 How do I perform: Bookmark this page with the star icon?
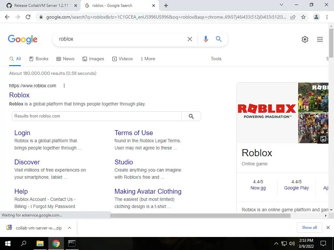[x=303, y=17]
